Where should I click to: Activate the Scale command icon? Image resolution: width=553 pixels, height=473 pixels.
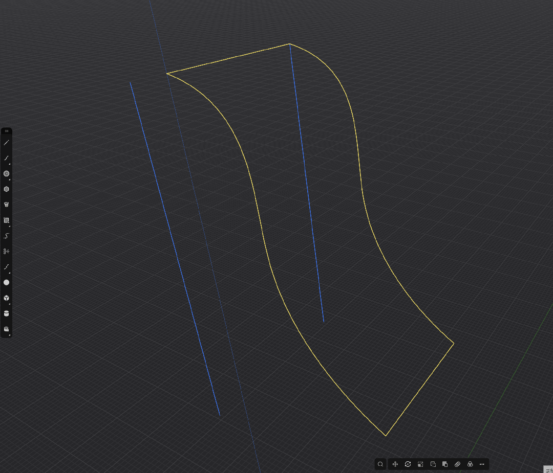pyautogui.click(x=420, y=464)
